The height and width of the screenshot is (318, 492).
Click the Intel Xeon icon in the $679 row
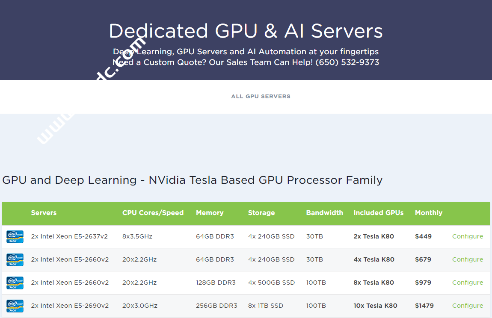[15, 260]
